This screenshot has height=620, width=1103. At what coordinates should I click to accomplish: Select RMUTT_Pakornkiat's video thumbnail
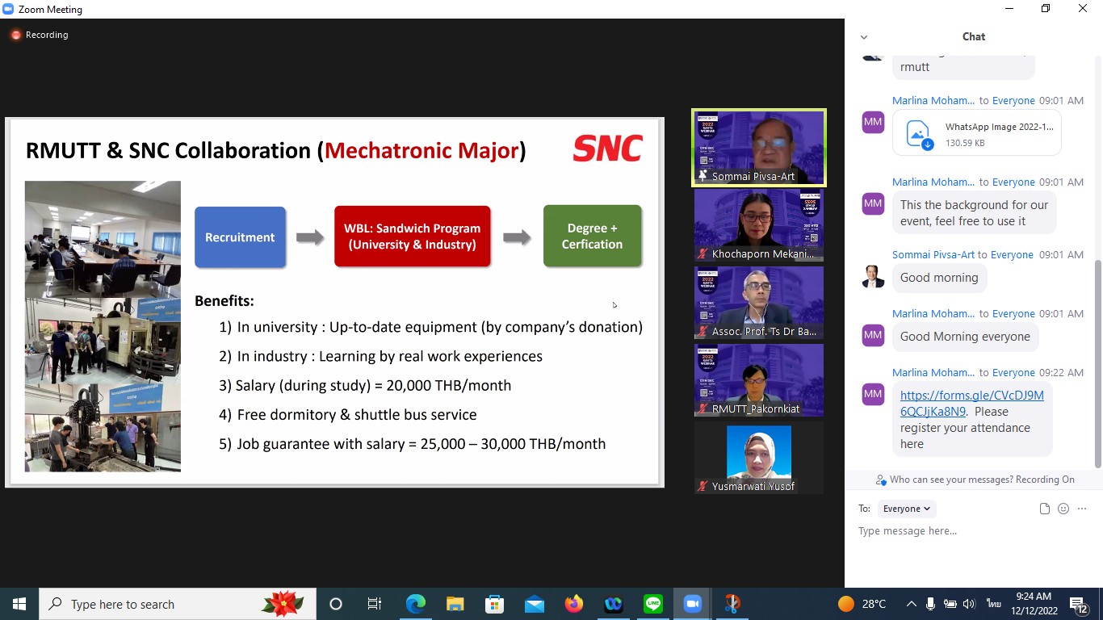(759, 380)
